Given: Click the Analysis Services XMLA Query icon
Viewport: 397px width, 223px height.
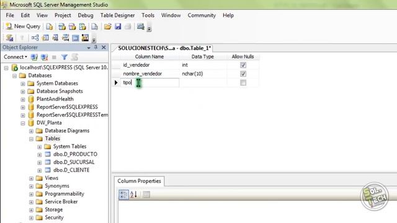Looking at the screenshot, I should pyautogui.click(x=83, y=27).
